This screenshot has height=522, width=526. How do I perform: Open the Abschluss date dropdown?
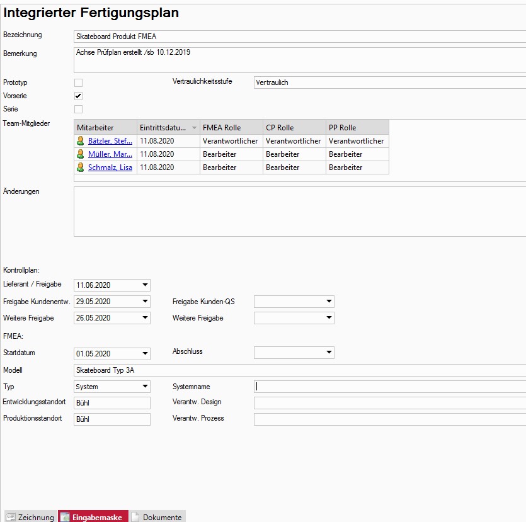tap(329, 352)
